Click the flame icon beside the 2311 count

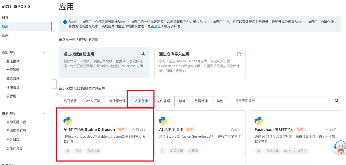327,129
